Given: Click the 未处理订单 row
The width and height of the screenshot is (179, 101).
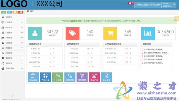Looking at the screenshot, I should point(44,49).
